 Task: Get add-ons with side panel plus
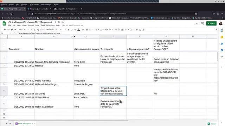coord(222,67)
